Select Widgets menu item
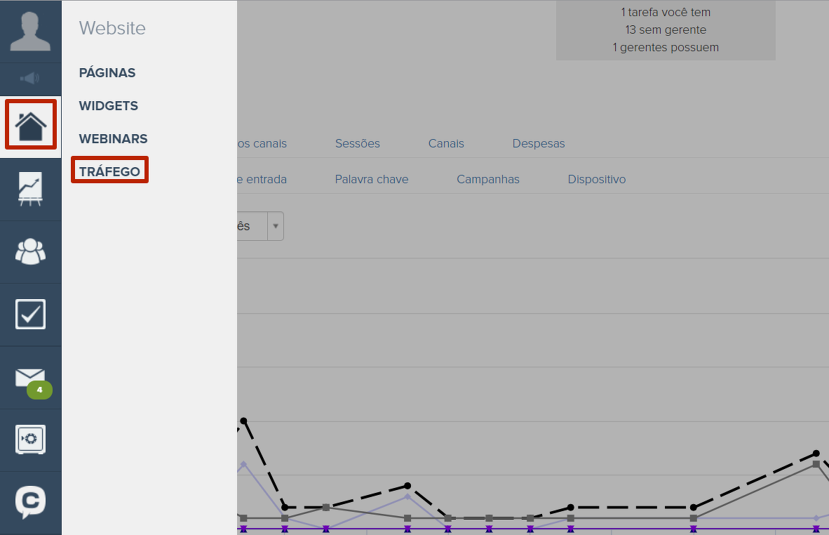Screen dimensions: 829x535 109,106
